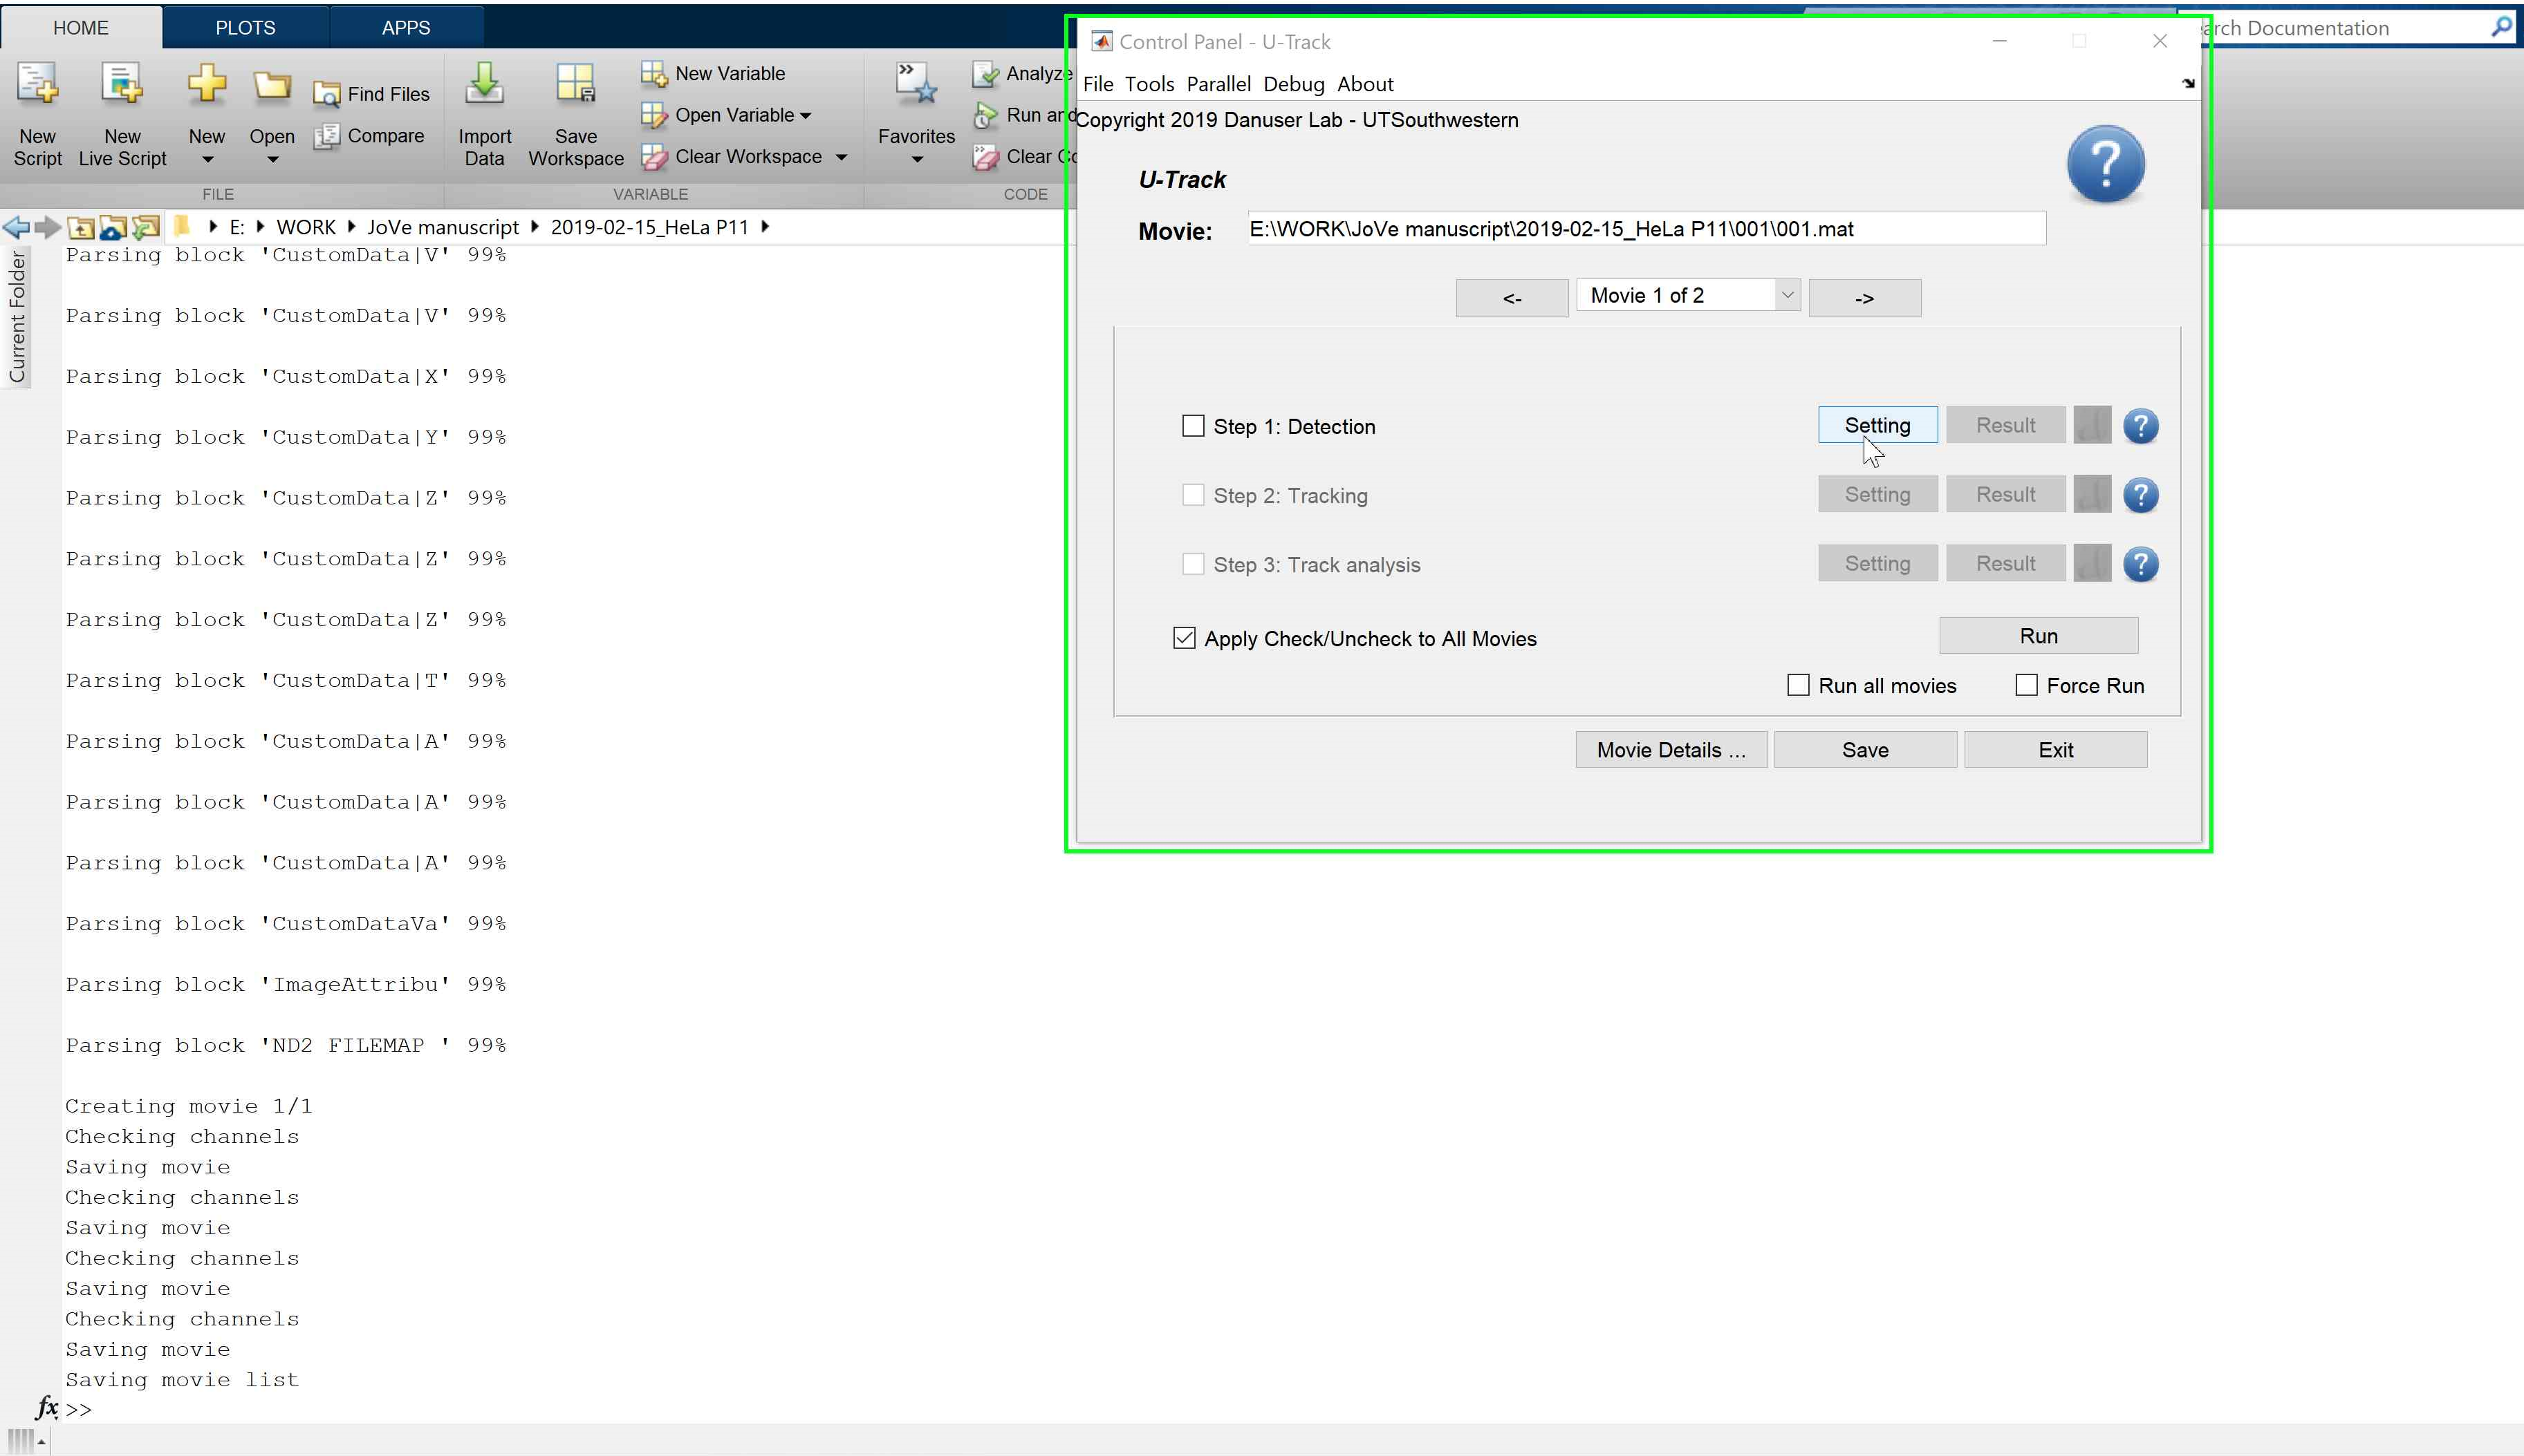Enable the Force Run checkbox
Viewport: 2524px width, 1456px height.
tap(2026, 685)
